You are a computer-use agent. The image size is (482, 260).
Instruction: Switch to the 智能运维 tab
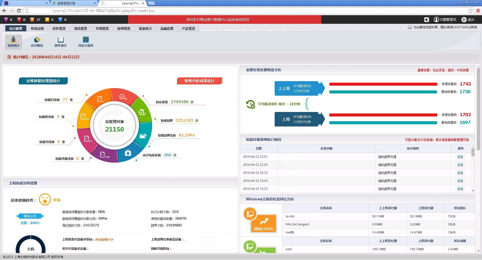[37, 29]
